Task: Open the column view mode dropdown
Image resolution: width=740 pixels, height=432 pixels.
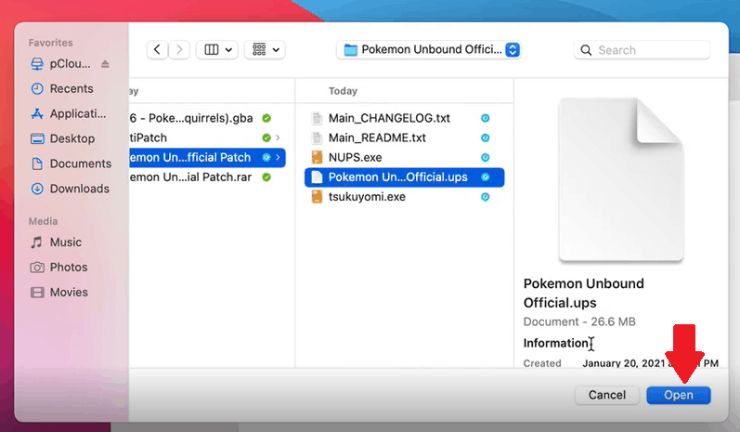Action: click(x=217, y=49)
